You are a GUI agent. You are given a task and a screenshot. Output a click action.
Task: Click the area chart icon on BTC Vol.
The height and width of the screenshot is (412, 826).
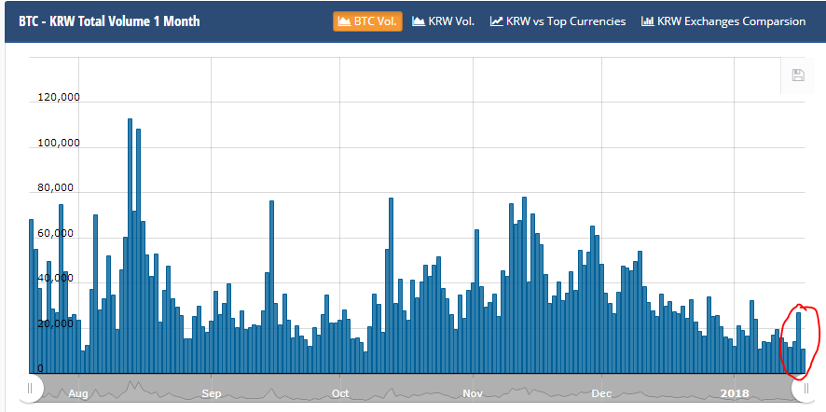coord(344,21)
